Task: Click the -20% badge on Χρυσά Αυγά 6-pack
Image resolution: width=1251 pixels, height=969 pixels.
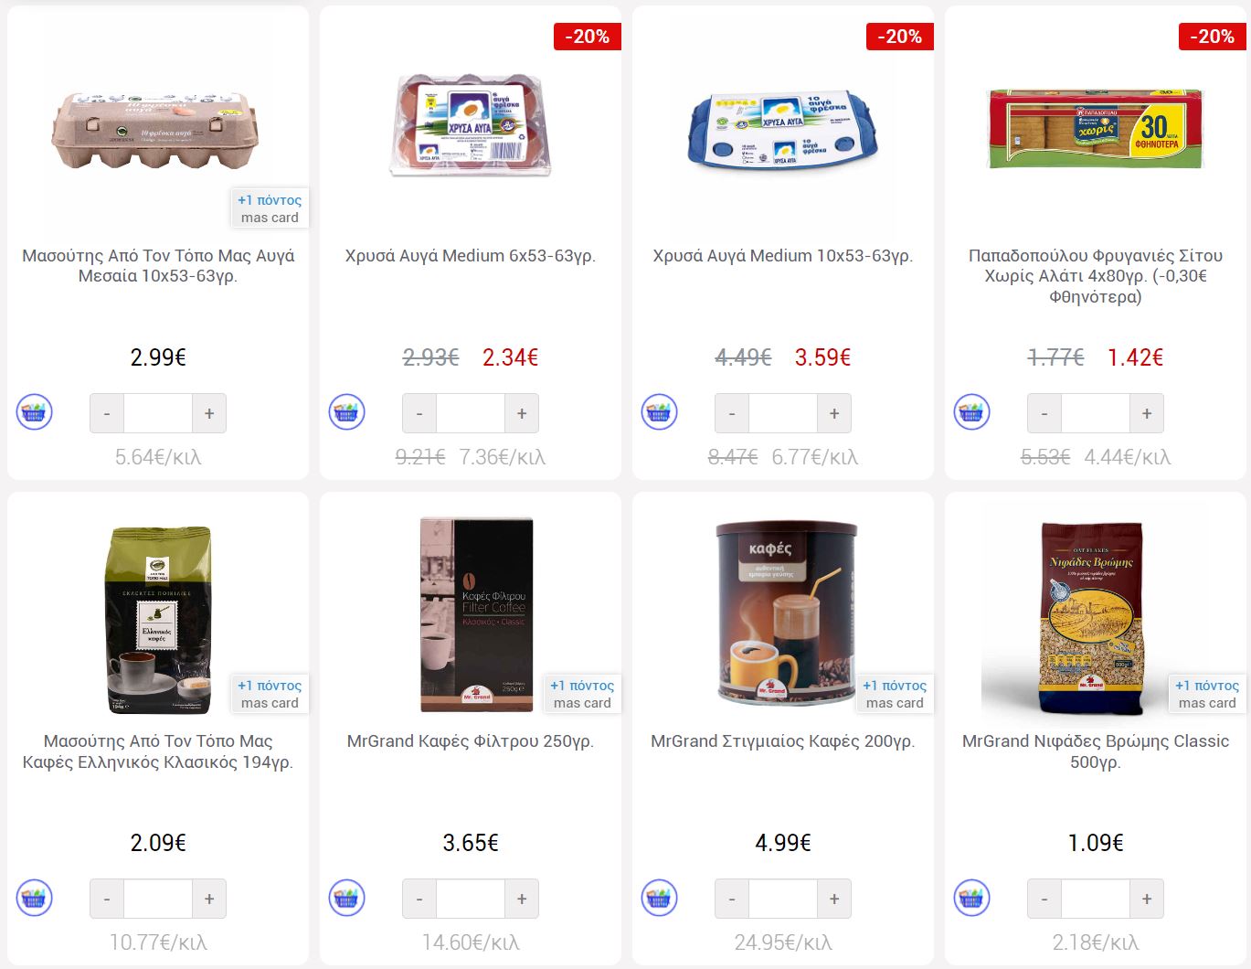Action: pyautogui.click(x=588, y=37)
